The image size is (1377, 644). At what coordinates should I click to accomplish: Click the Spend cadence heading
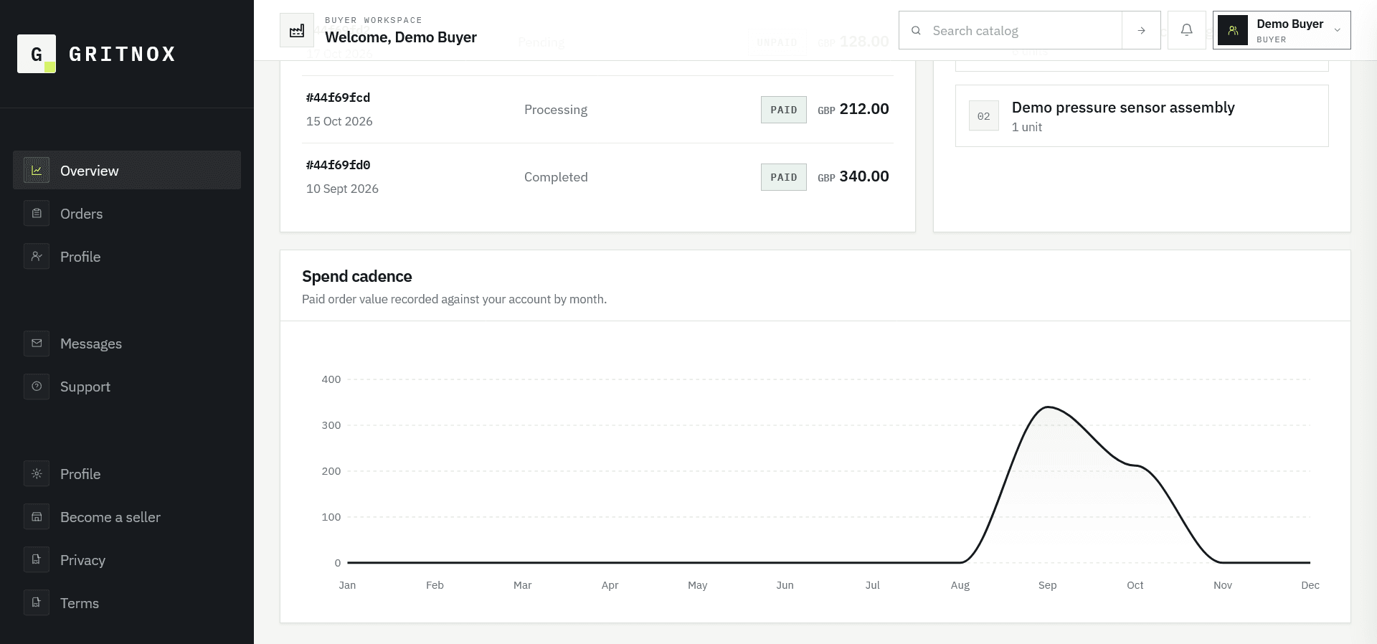pos(356,276)
